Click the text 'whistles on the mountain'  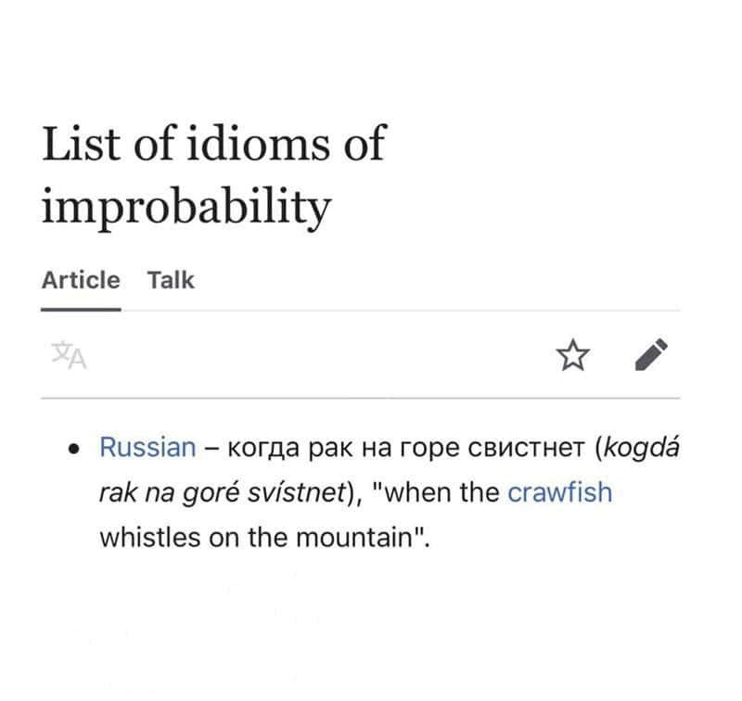coord(258,537)
